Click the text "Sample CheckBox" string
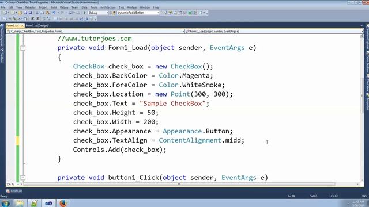 172,103
